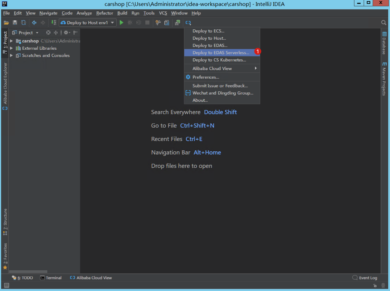Choose Deploy to EDAS... menu entry
Screen dimensions: 390x291
coord(222,46)
